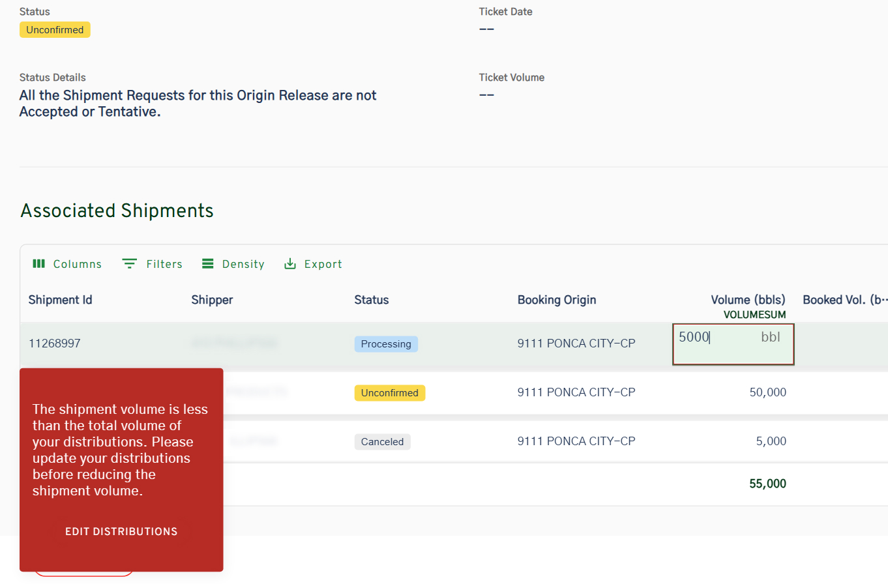
Task: Click the 5,000 volume cell of canceled shipment
Action: click(771, 441)
